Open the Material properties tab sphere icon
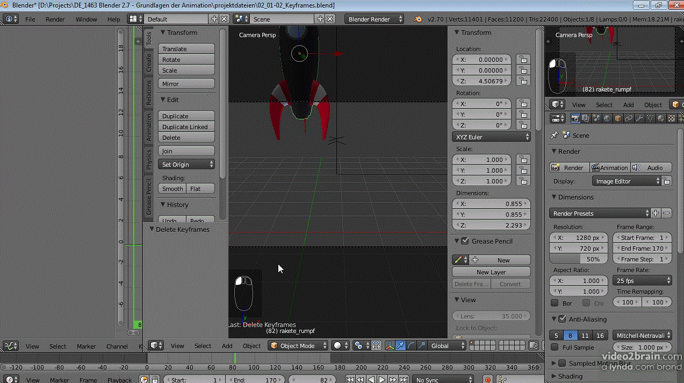This screenshot has width=684, height=383. pos(661,118)
